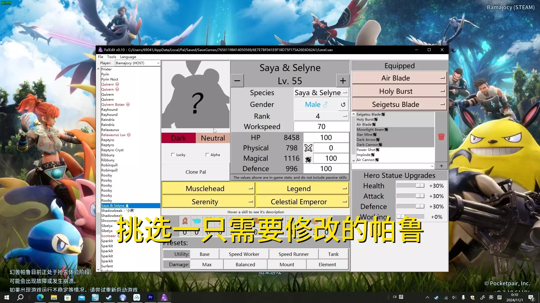Viewport: 540px width, 303px height.
Task: Open the Mail app from the taskbar
Action: pos(81,297)
